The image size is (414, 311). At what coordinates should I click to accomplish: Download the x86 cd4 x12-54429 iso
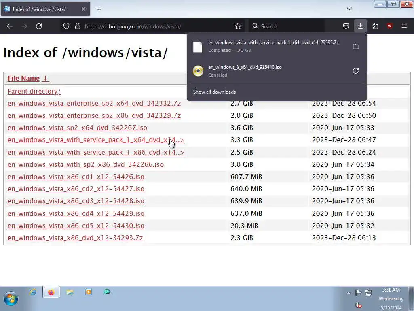(76, 213)
